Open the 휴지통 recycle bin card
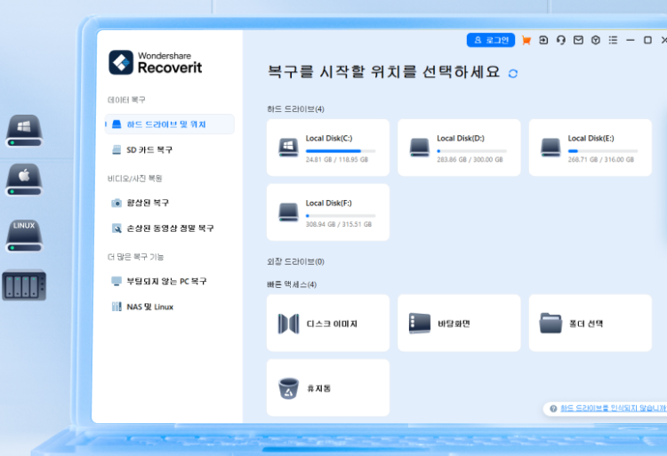 (x=328, y=388)
